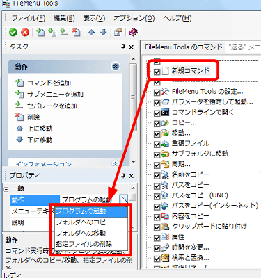Click the 削除 task link
This screenshot has width=261, height=278.
click(33, 117)
